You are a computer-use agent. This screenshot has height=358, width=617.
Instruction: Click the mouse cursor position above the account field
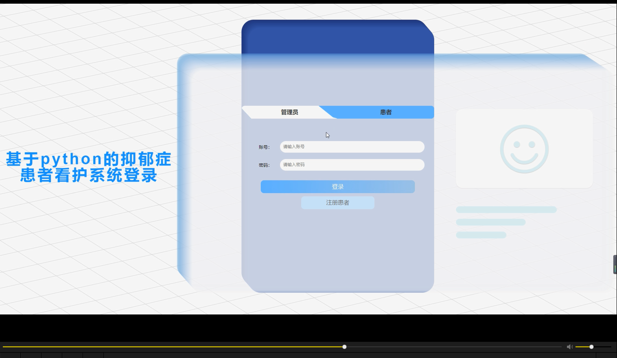327,135
